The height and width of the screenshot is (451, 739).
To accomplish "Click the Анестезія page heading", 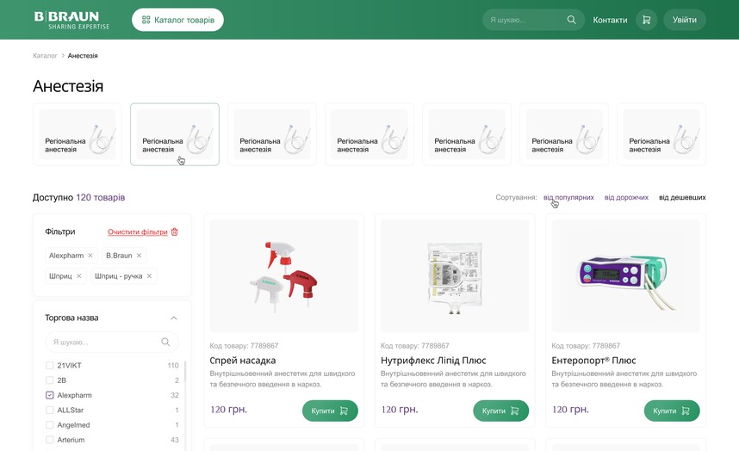I will point(68,86).
